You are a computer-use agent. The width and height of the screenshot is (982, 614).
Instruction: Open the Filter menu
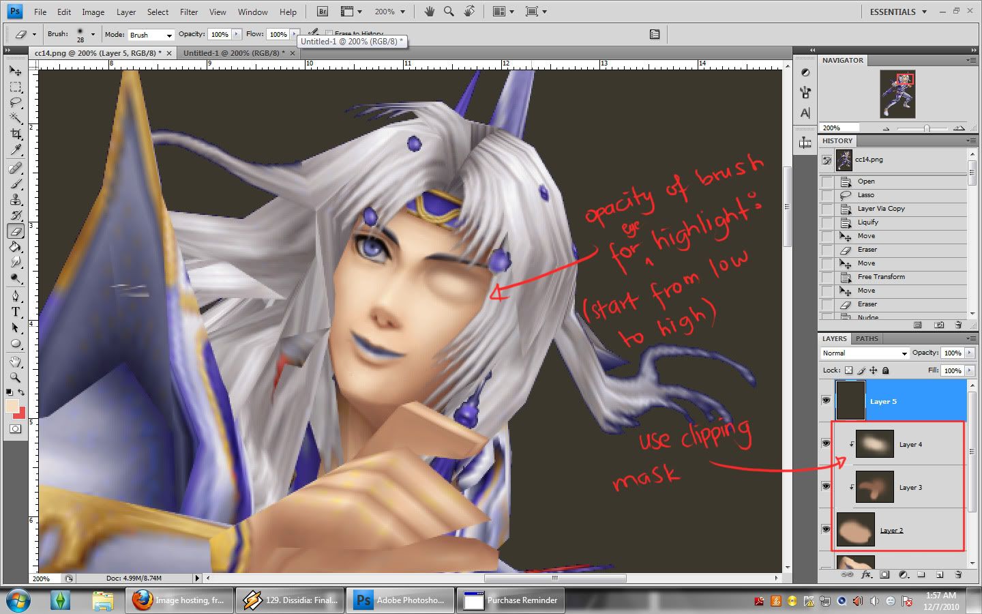tap(189, 12)
